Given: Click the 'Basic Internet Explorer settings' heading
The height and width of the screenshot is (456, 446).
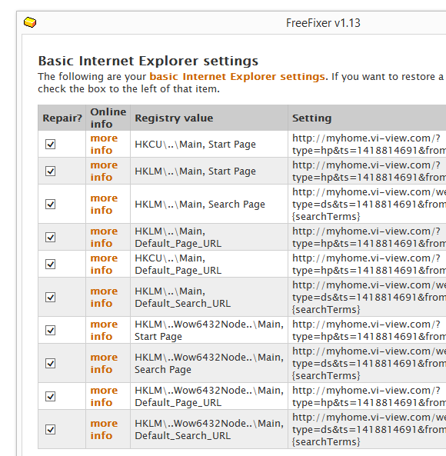Looking at the screenshot, I should [148, 61].
